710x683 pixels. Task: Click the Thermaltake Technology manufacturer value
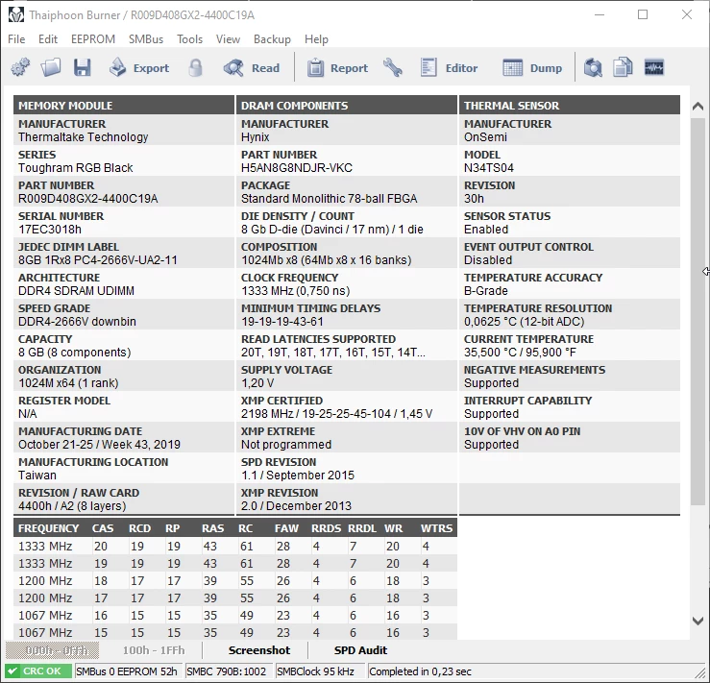click(x=84, y=137)
